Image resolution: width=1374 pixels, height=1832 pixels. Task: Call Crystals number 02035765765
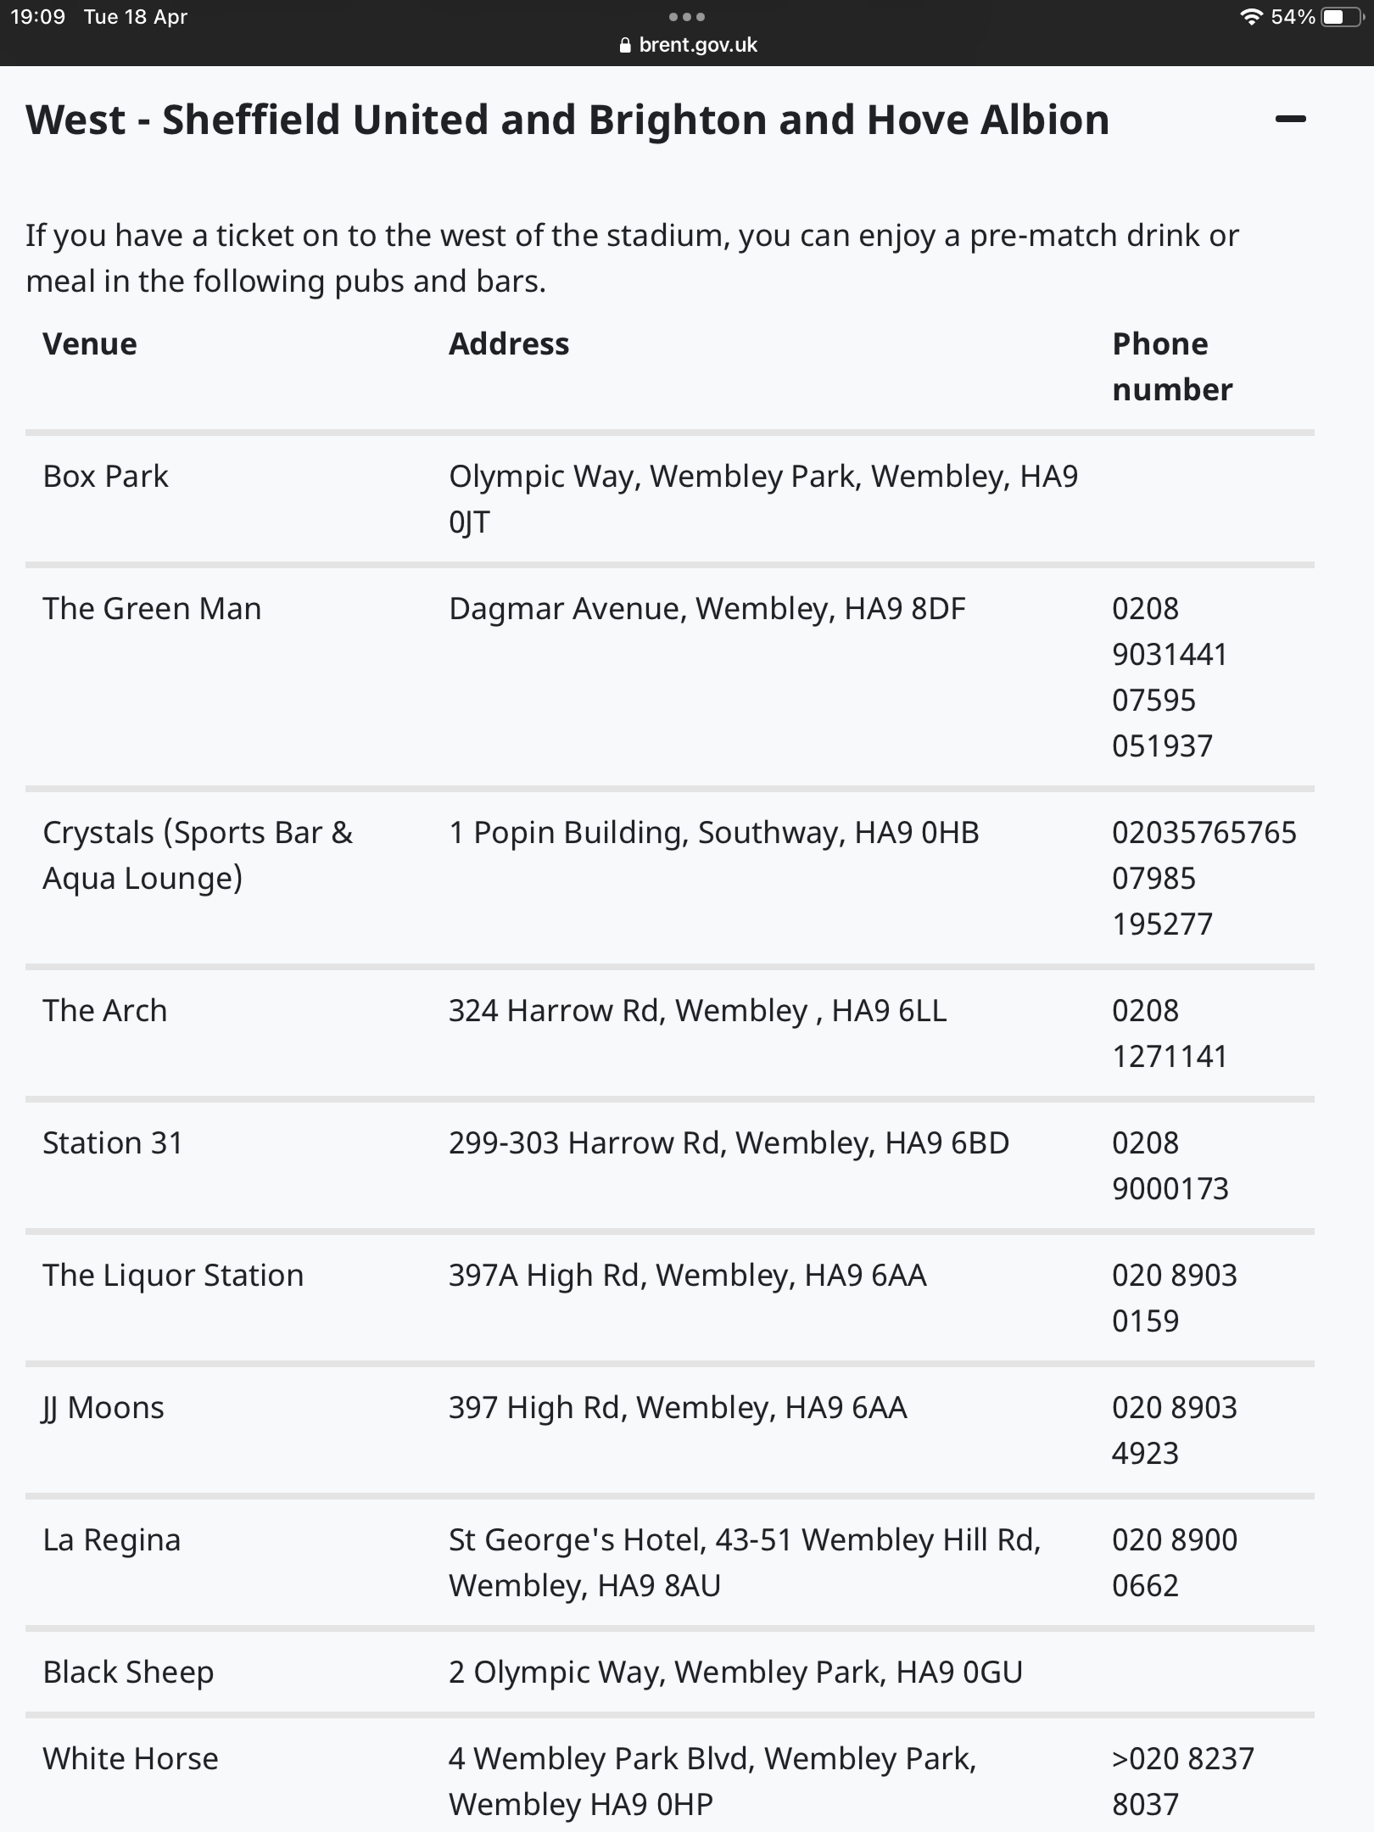(x=1204, y=833)
